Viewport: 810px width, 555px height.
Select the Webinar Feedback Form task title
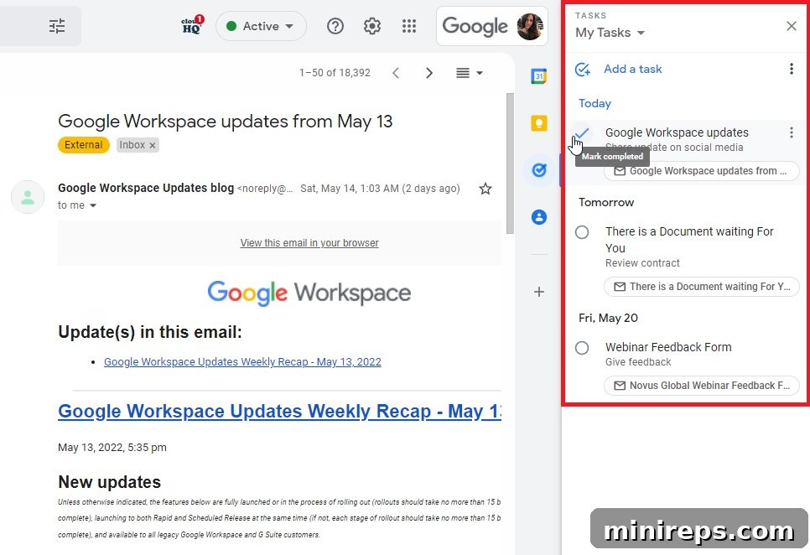point(668,347)
